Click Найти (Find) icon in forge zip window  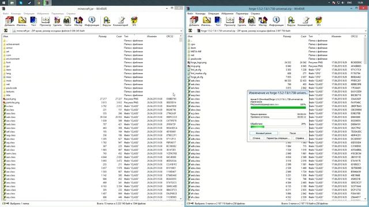[x=252, y=21]
